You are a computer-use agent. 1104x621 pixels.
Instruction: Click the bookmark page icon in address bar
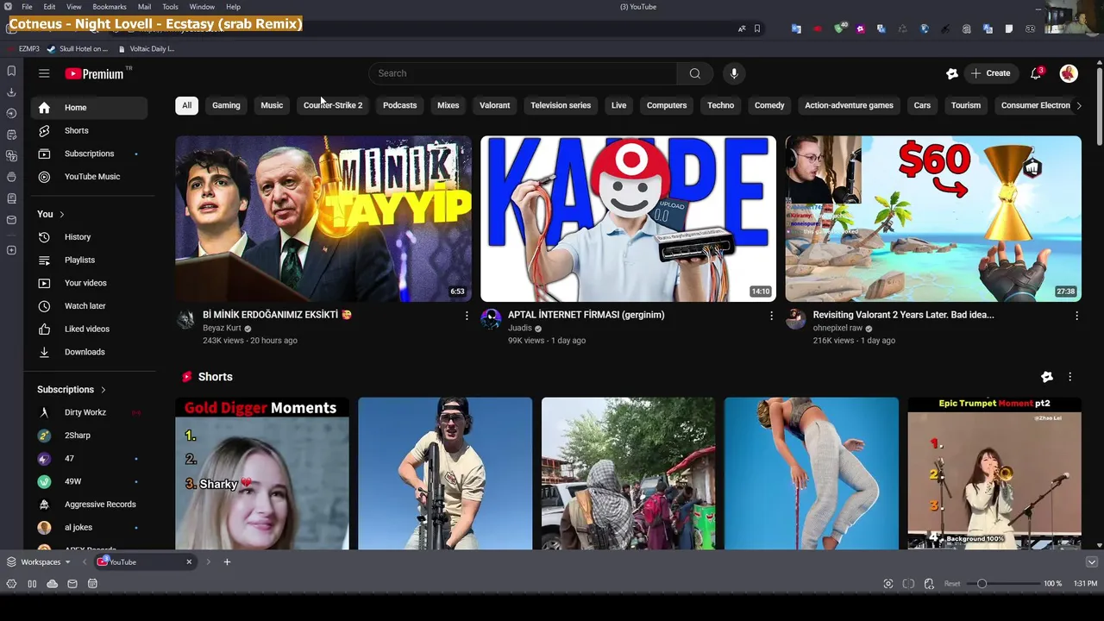[757, 28]
